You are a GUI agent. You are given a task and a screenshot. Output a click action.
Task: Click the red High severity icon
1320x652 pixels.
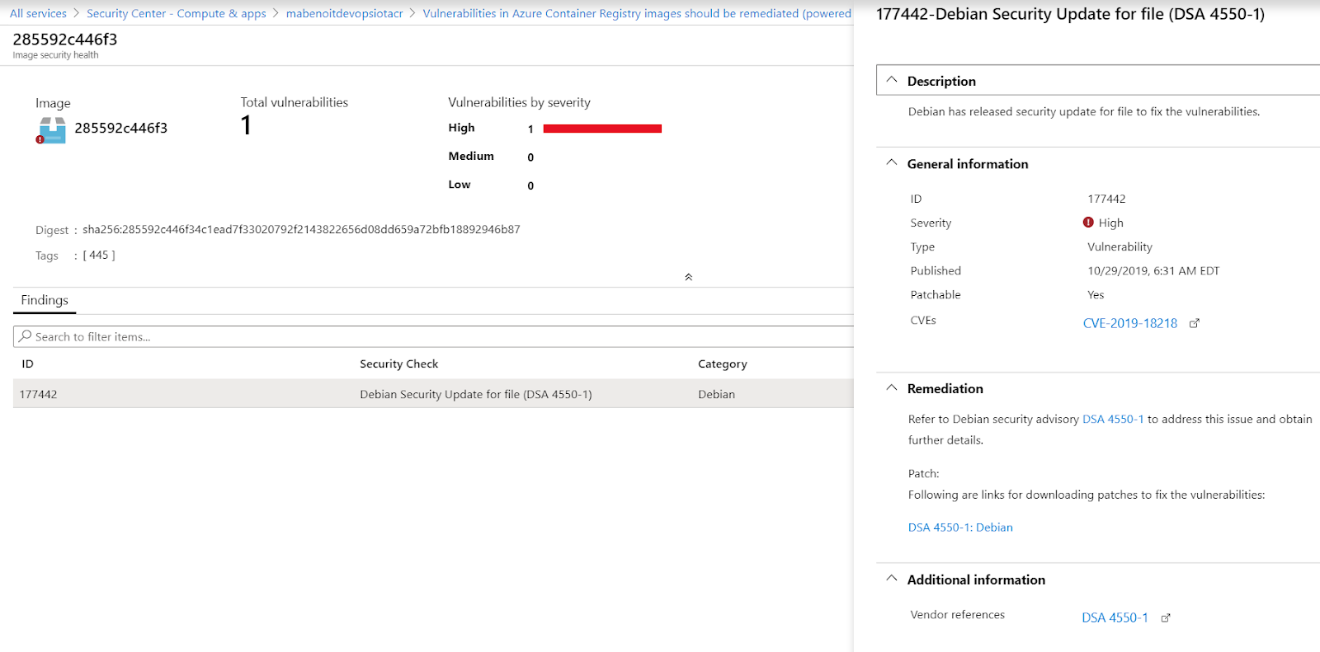click(x=1088, y=223)
